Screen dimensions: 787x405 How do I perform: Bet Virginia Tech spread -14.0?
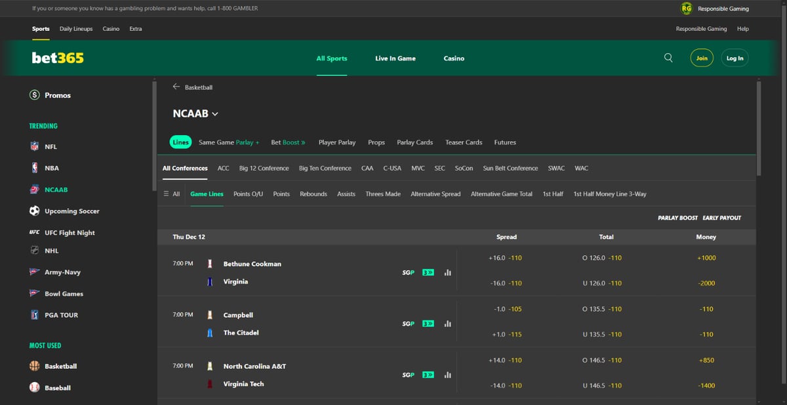coord(506,386)
